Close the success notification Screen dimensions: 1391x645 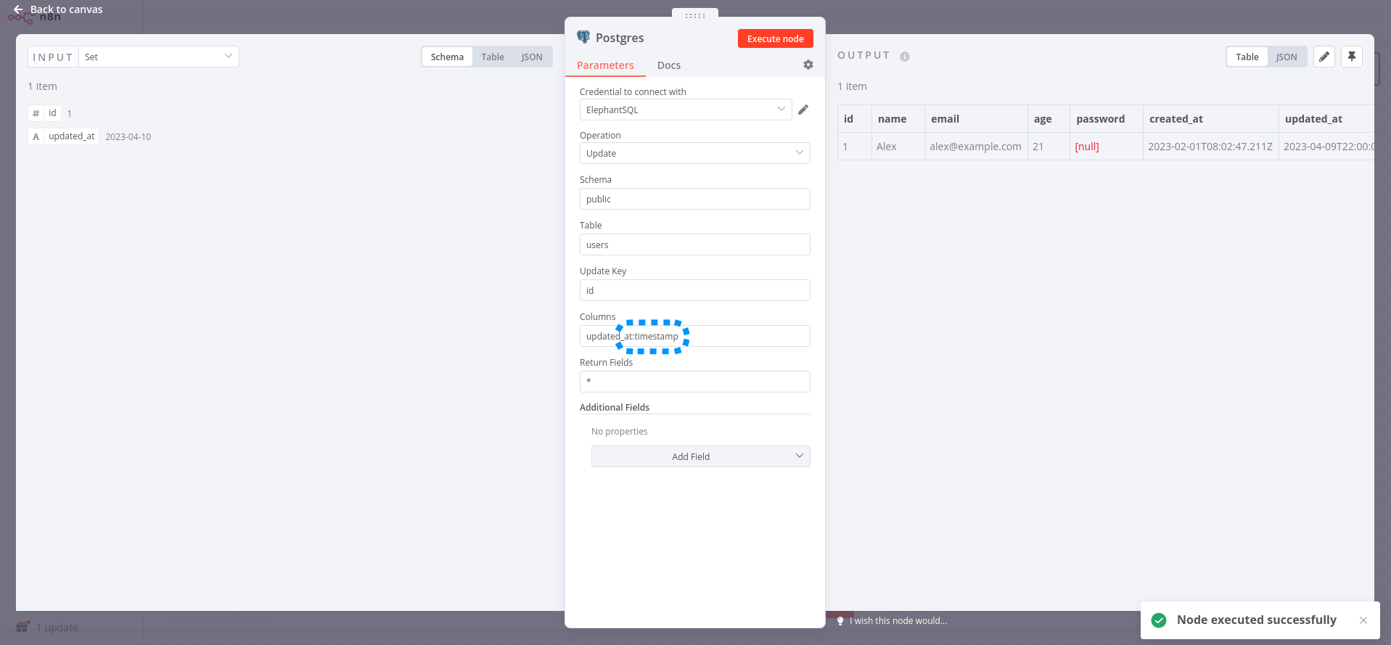pyautogui.click(x=1363, y=620)
